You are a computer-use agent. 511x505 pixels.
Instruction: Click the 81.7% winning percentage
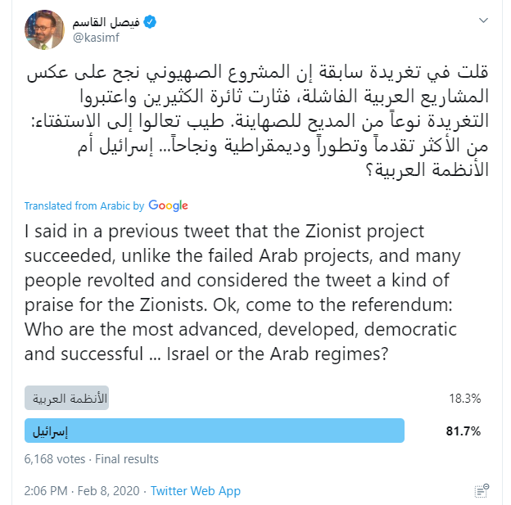pos(464,431)
